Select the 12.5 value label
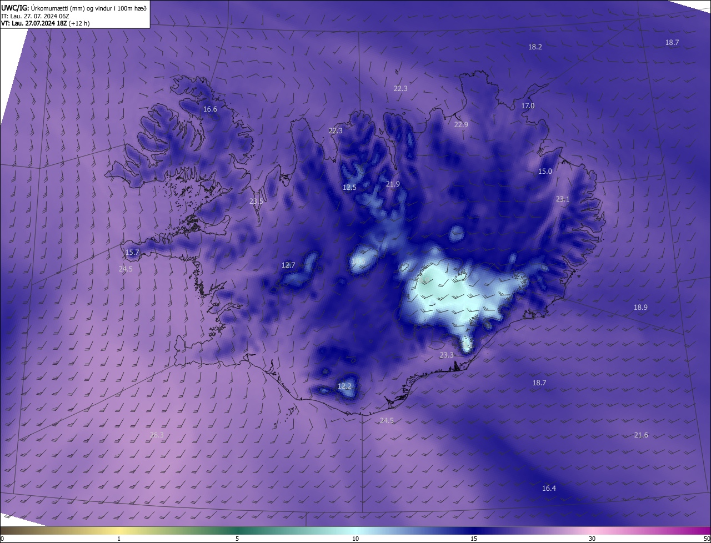Image resolution: width=711 pixels, height=543 pixels. coord(349,188)
